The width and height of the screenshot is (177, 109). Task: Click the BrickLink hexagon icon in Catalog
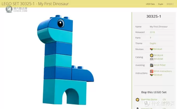pyautogui.click(x=151, y=55)
